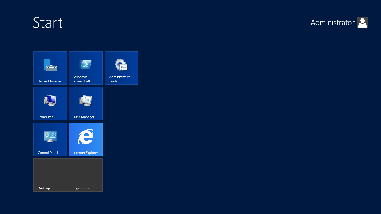This screenshot has height=214, width=381.
Task: Open Administrative Tools gear icon
Action: (x=121, y=65)
